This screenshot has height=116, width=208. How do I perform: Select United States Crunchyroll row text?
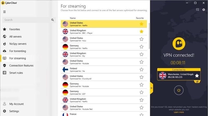[81, 77]
